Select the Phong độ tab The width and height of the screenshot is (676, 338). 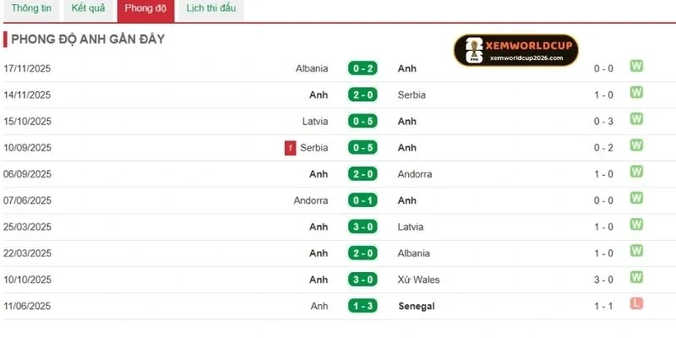(x=145, y=9)
